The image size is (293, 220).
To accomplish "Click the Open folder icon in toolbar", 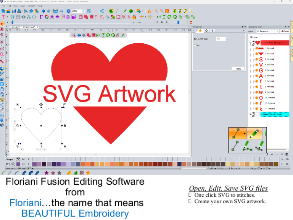I will (8, 11).
